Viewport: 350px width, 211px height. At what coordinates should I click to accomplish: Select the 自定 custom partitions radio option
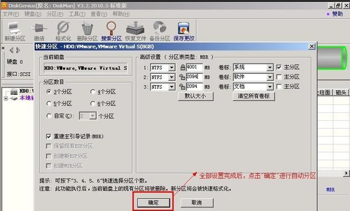(x=48, y=116)
